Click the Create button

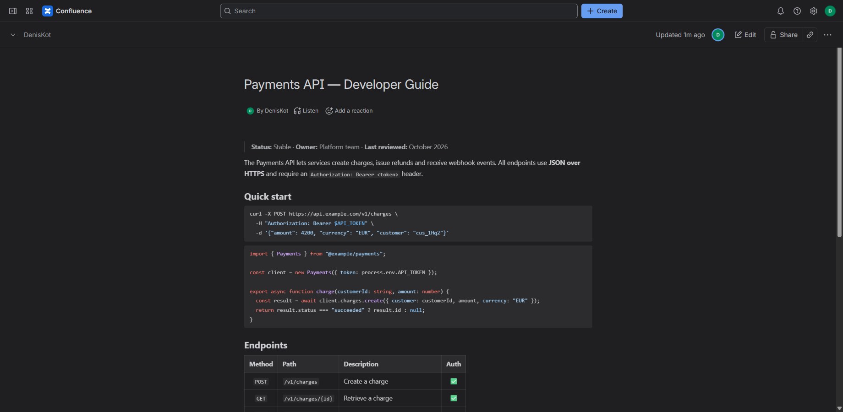pos(602,11)
